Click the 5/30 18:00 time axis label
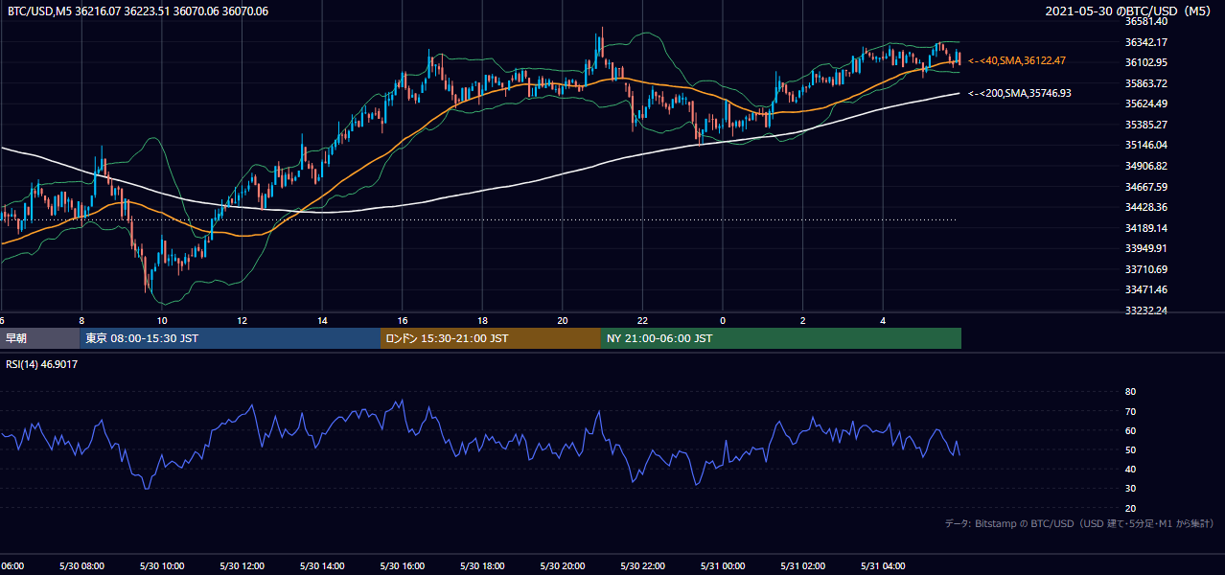This screenshot has height=575, width=1225. tap(482, 566)
